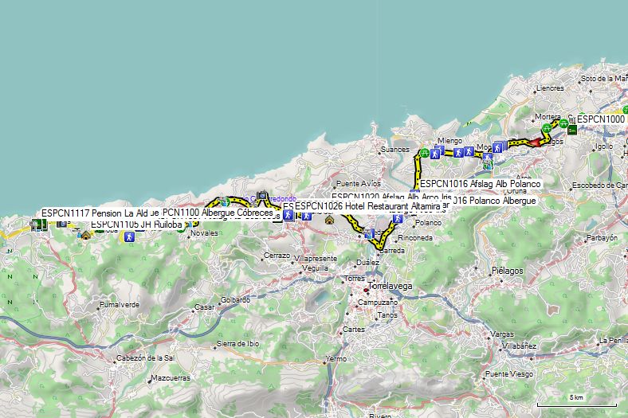Click the green picnic icon near Miengo
The width and height of the screenshot is (628, 418).
pos(424,153)
